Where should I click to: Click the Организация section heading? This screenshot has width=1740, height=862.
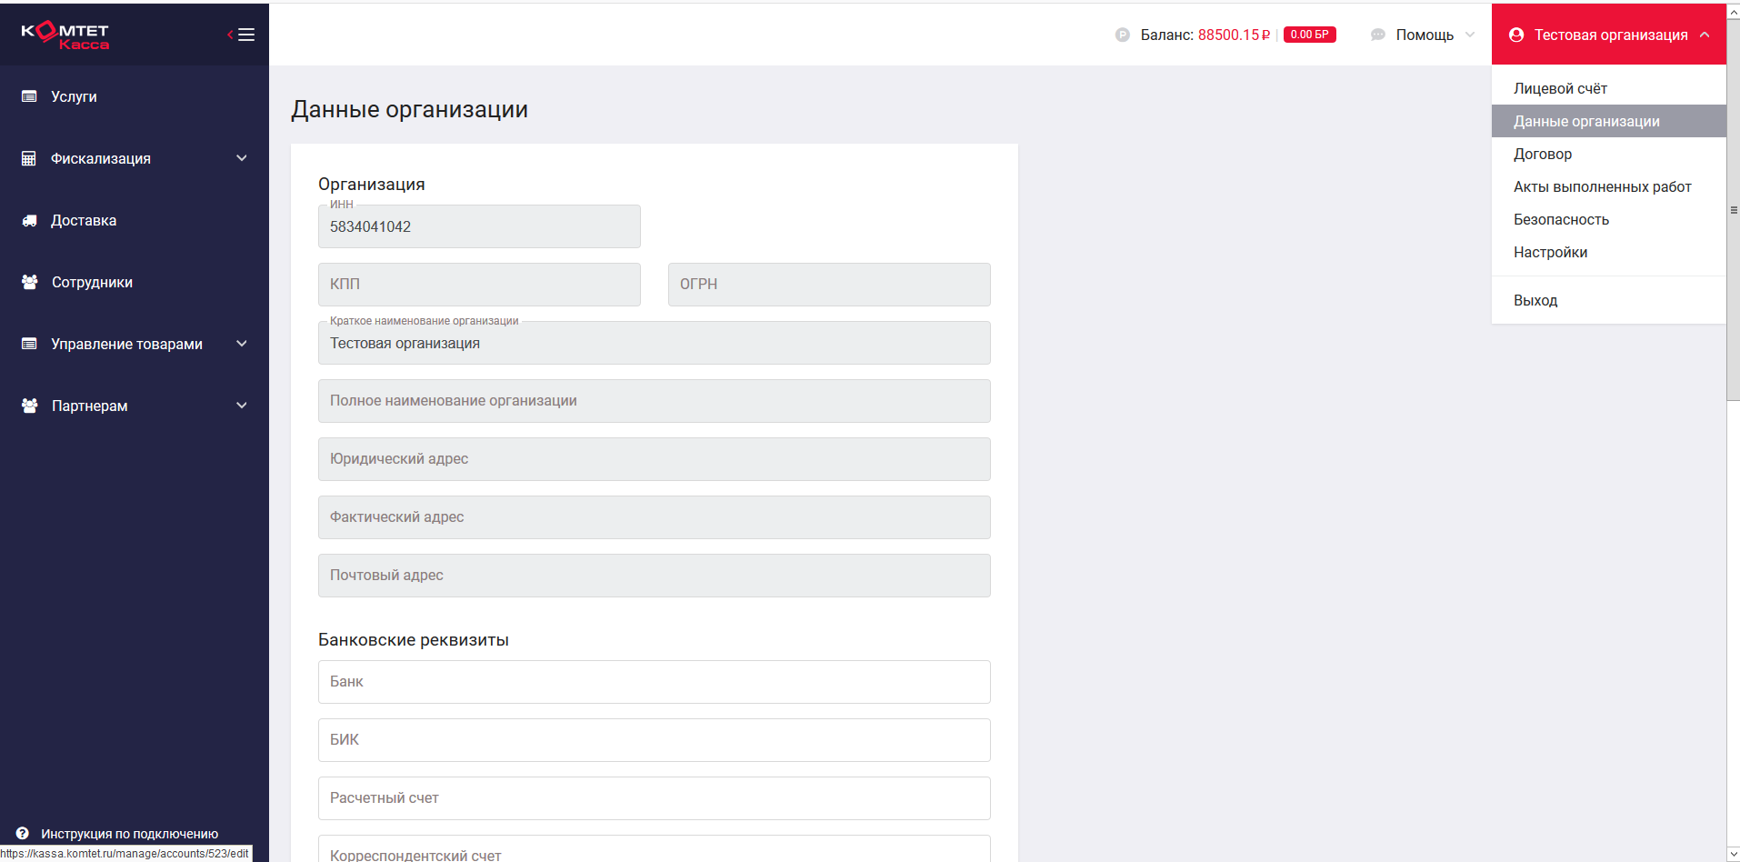(x=372, y=185)
